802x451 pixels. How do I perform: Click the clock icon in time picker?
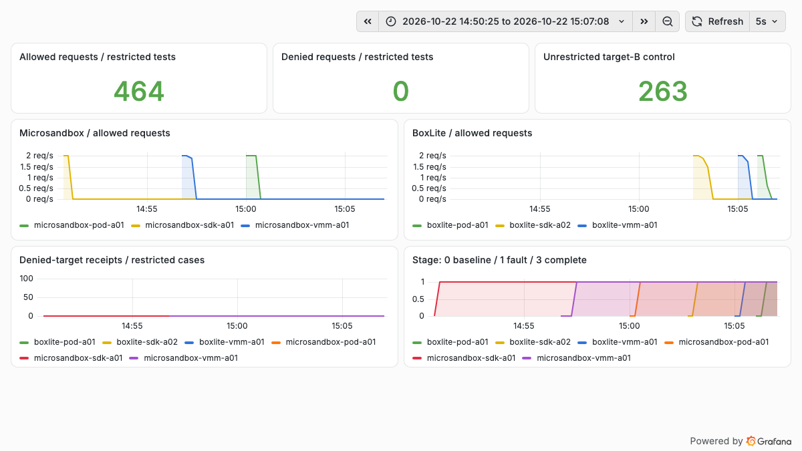pyautogui.click(x=391, y=21)
